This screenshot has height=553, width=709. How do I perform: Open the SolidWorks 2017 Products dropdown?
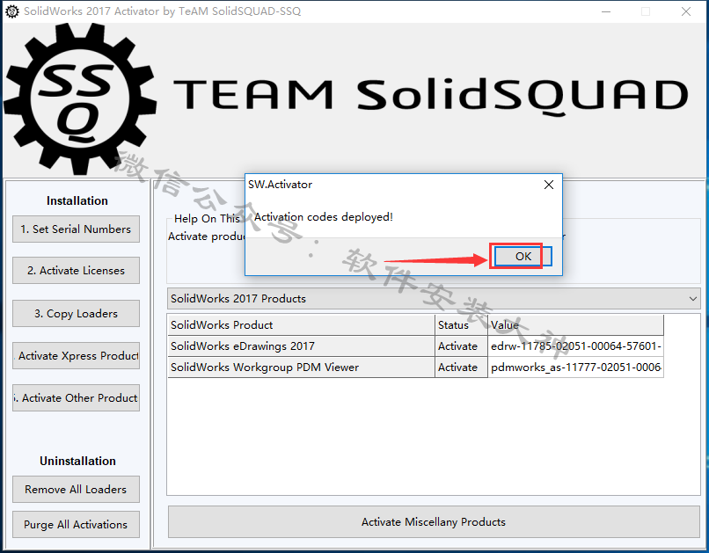coord(434,299)
